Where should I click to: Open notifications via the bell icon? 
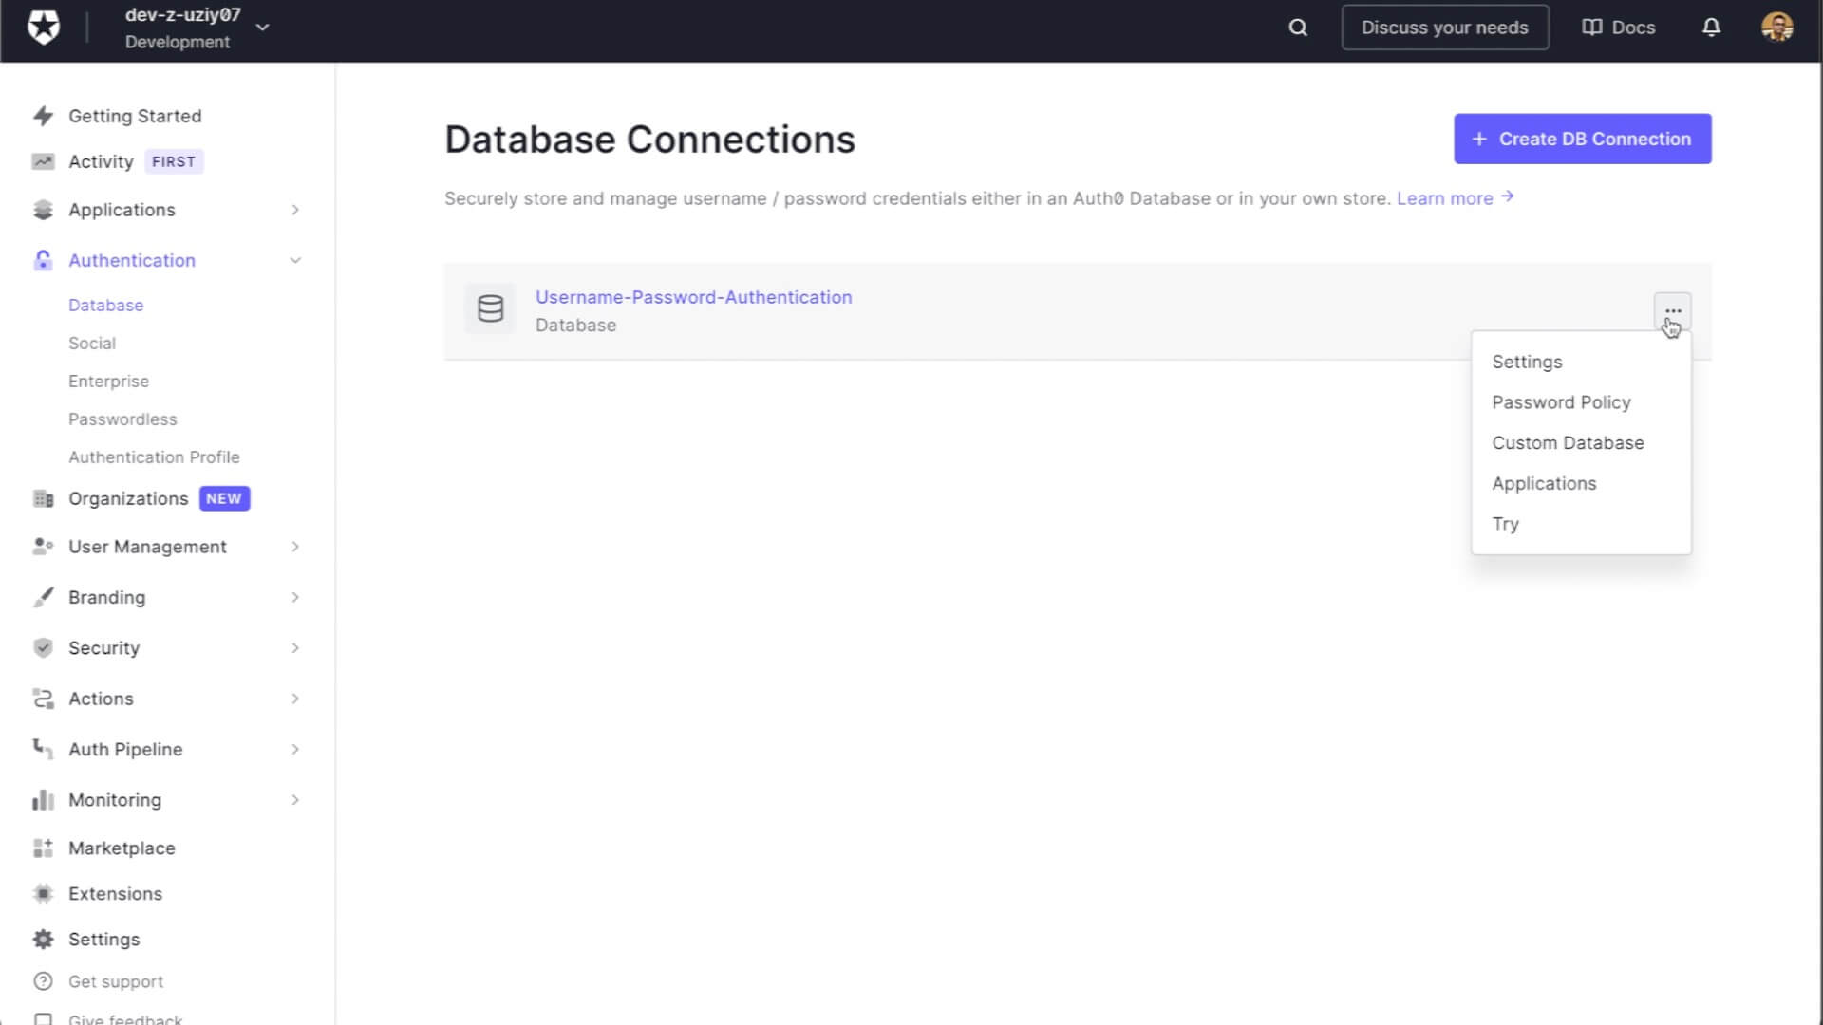[1710, 28]
